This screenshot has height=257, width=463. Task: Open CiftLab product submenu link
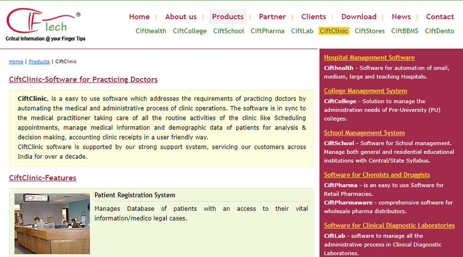[302, 31]
